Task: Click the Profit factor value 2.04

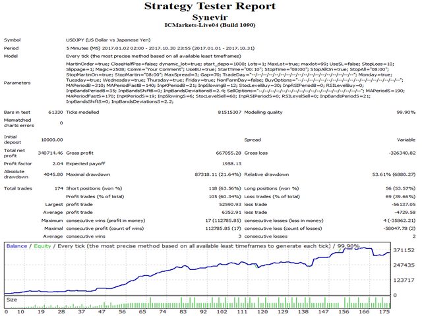Action: tap(57, 162)
